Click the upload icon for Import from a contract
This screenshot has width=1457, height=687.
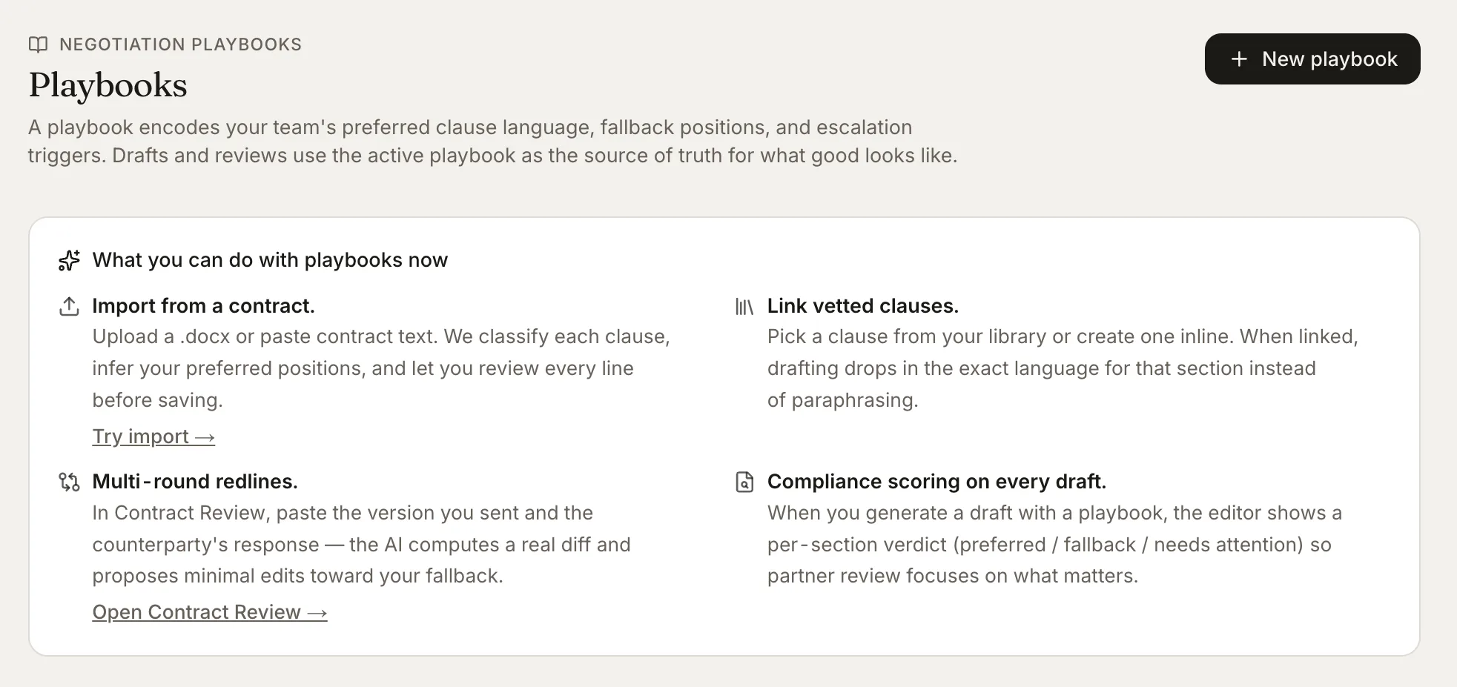pyautogui.click(x=69, y=306)
